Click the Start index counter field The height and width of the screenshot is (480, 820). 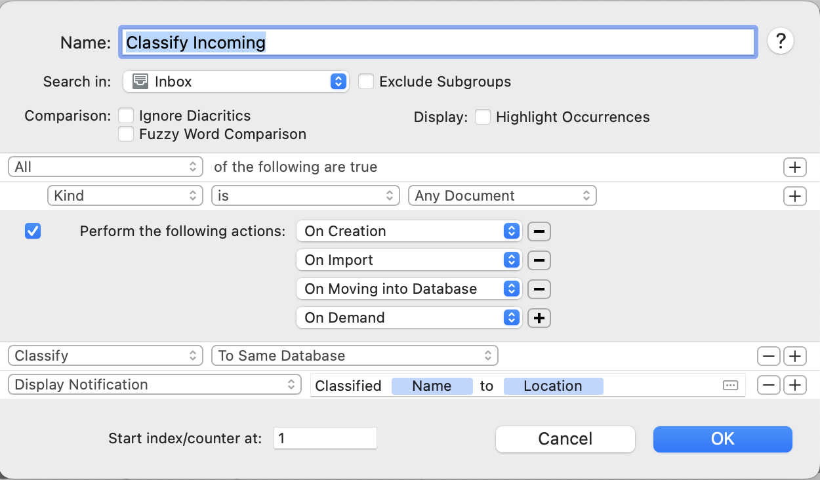point(325,438)
